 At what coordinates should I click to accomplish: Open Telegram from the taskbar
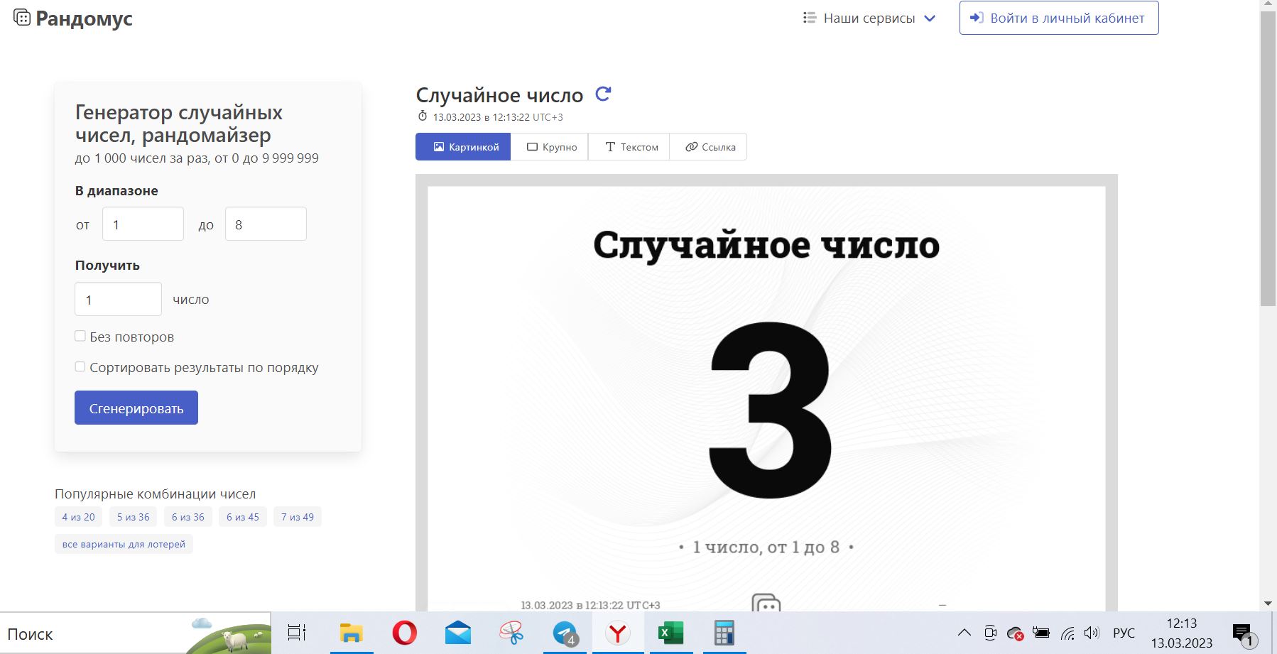tap(565, 633)
